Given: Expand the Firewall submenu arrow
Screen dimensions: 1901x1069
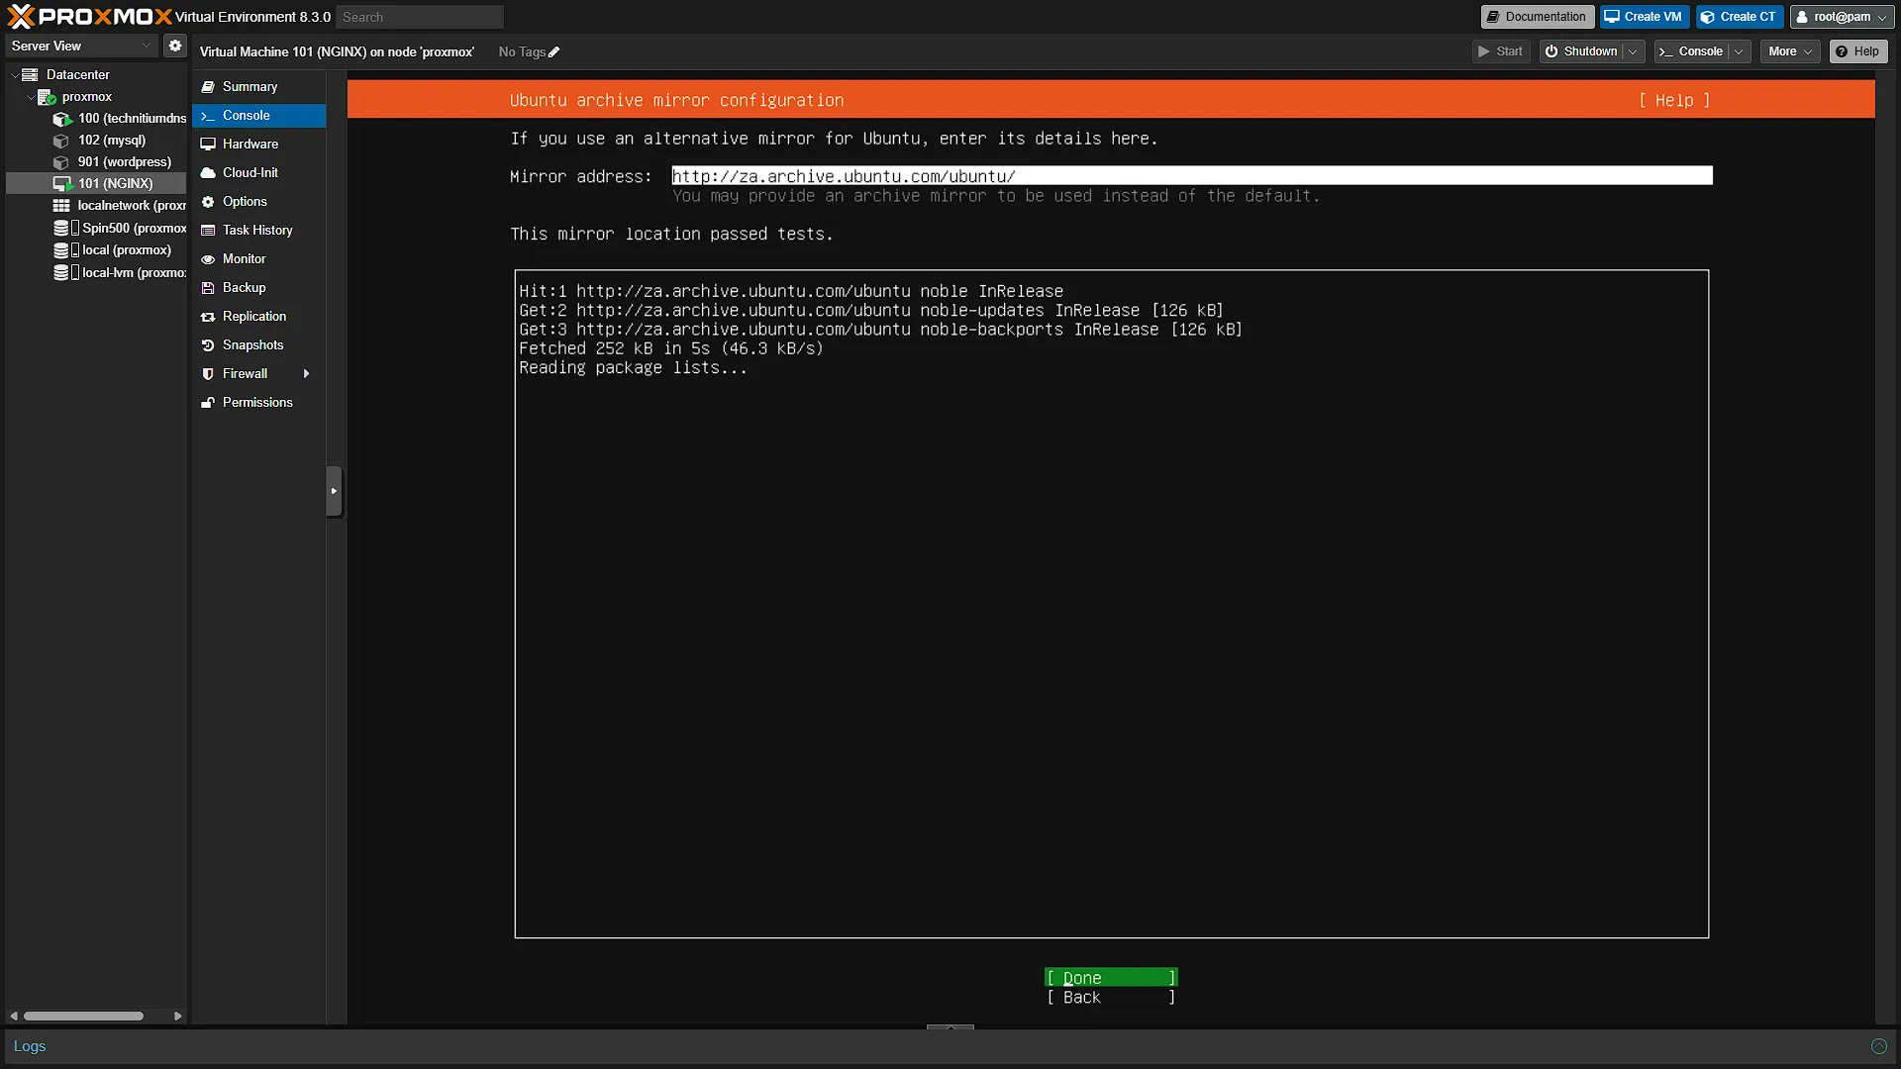Looking at the screenshot, I should [x=306, y=374].
